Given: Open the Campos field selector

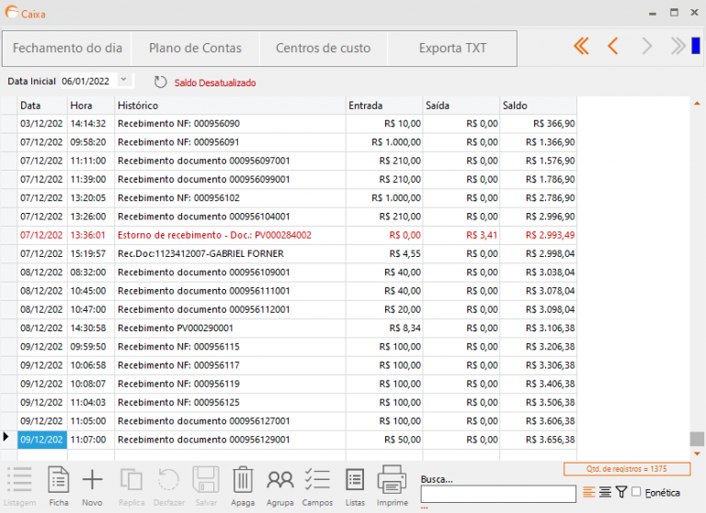Looking at the screenshot, I should pyautogui.click(x=317, y=484).
